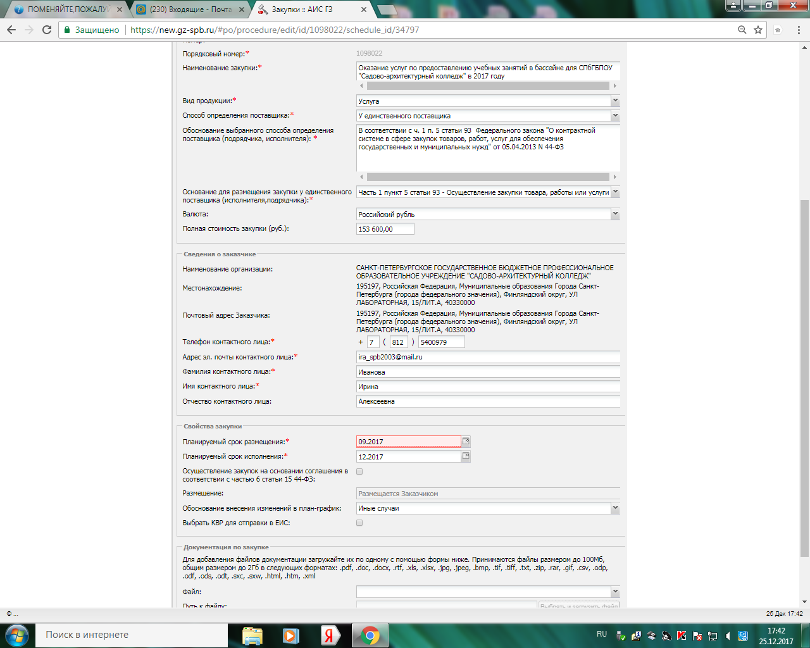Click the green padlock secure-site icon
The width and height of the screenshot is (810, 648).
(67, 30)
